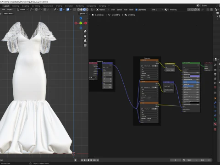Viewport: 220px width, 165px height.
Task: Select the Principled BSDF node header
Action: pyautogui.click(x=191, y=63)
